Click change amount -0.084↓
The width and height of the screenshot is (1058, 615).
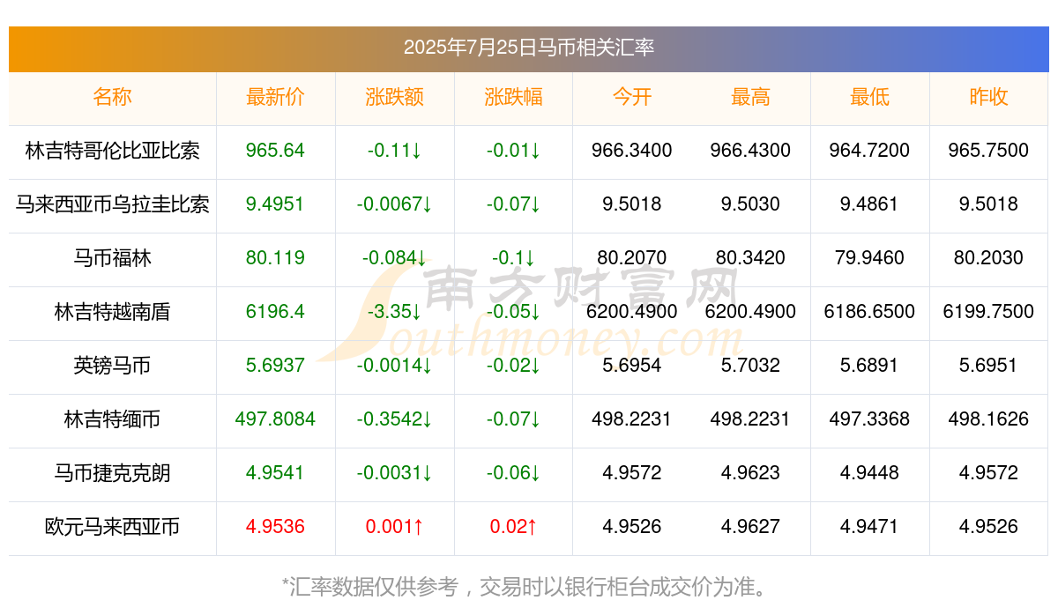394,258
